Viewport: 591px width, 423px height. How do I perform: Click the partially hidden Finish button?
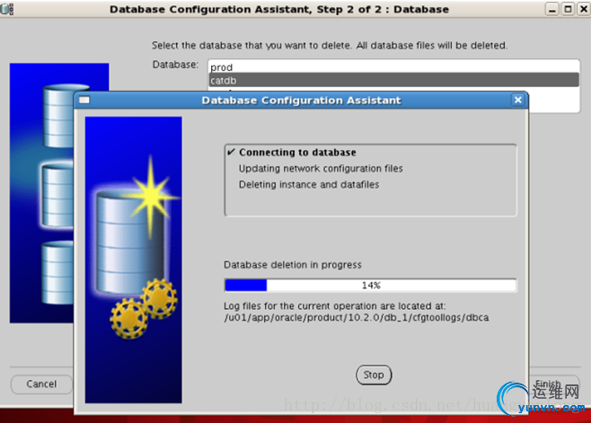pos(554,383)
